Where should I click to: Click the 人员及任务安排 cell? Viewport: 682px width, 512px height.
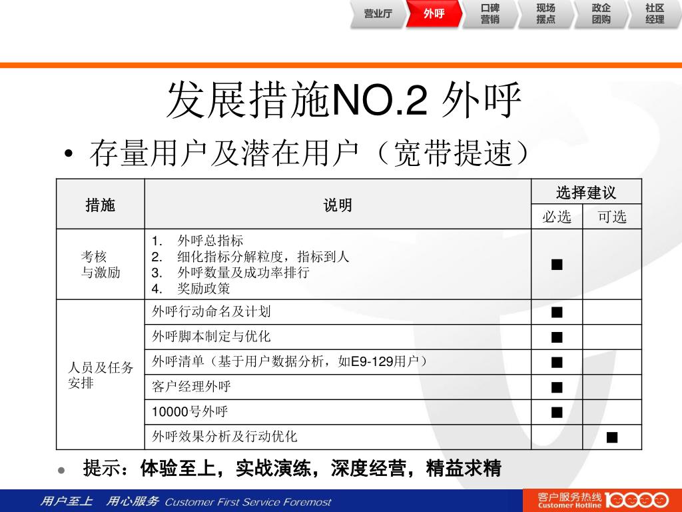pyautogui.click(x=101, y=375)
